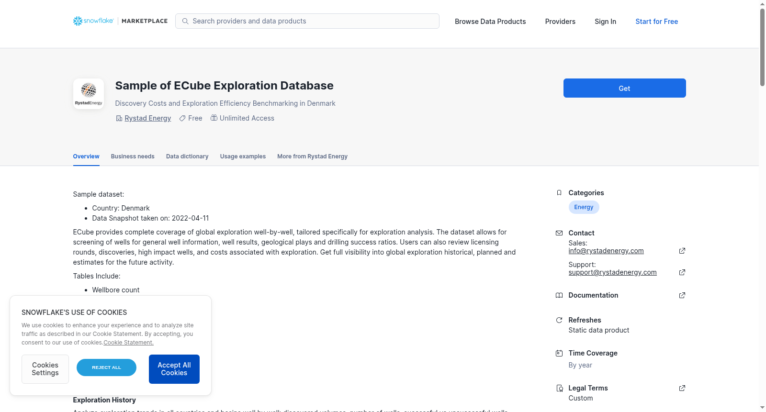Click the Time Coverage calendar icon
The height and width of the screenshot is (412, 766).
559,353
